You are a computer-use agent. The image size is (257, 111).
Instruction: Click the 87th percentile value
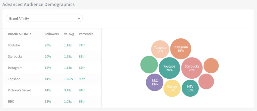pyautogui.click(x=82, y=57)
